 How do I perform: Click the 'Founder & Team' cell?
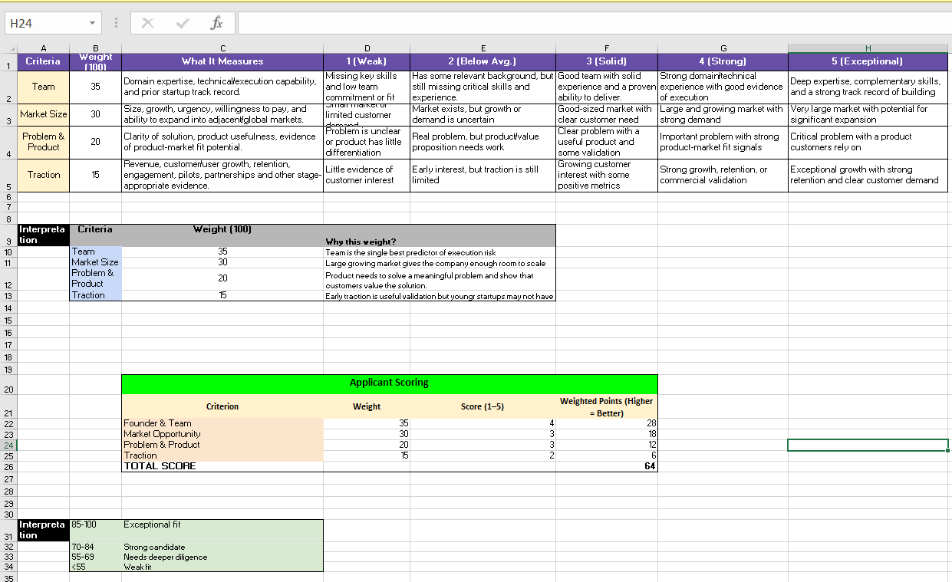pos(222,423)
